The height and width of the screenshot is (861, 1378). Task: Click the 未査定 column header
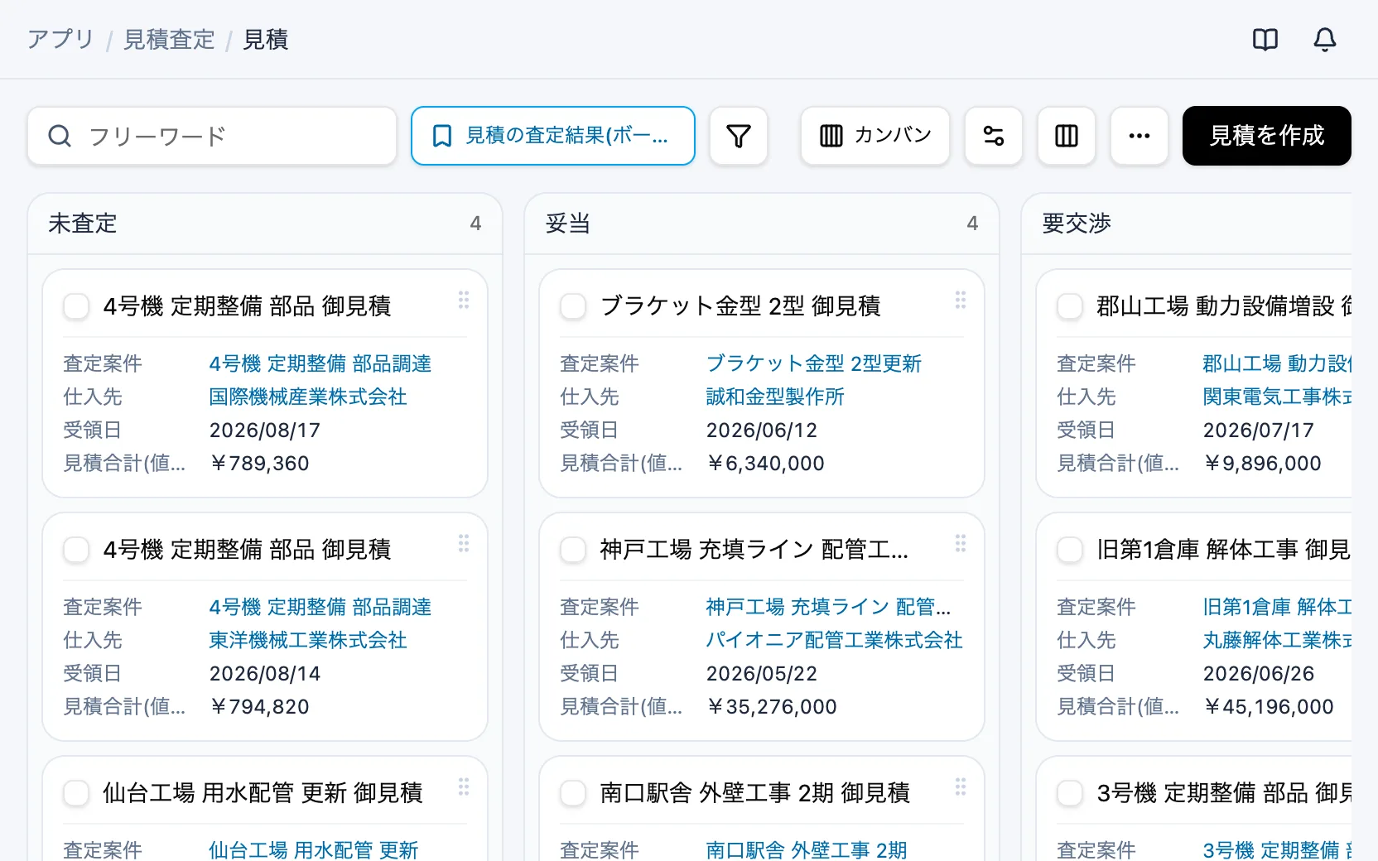265,224
